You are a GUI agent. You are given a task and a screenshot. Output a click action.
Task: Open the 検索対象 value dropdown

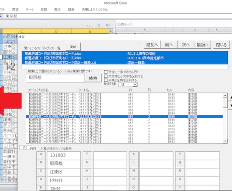[135, 85]
